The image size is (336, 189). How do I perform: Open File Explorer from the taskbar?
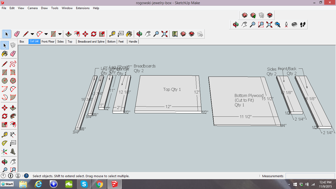[x=23, y=184]
